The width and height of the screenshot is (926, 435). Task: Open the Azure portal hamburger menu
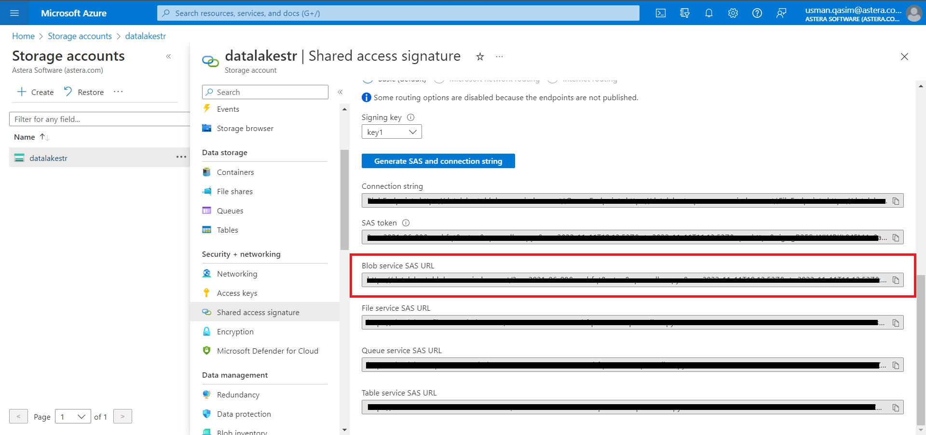click(14, 13)
